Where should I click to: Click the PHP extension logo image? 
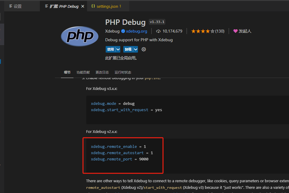80,36
